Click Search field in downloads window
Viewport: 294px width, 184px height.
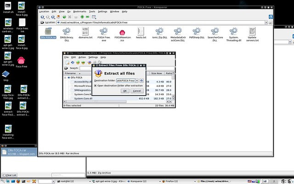tap(68, 175)
